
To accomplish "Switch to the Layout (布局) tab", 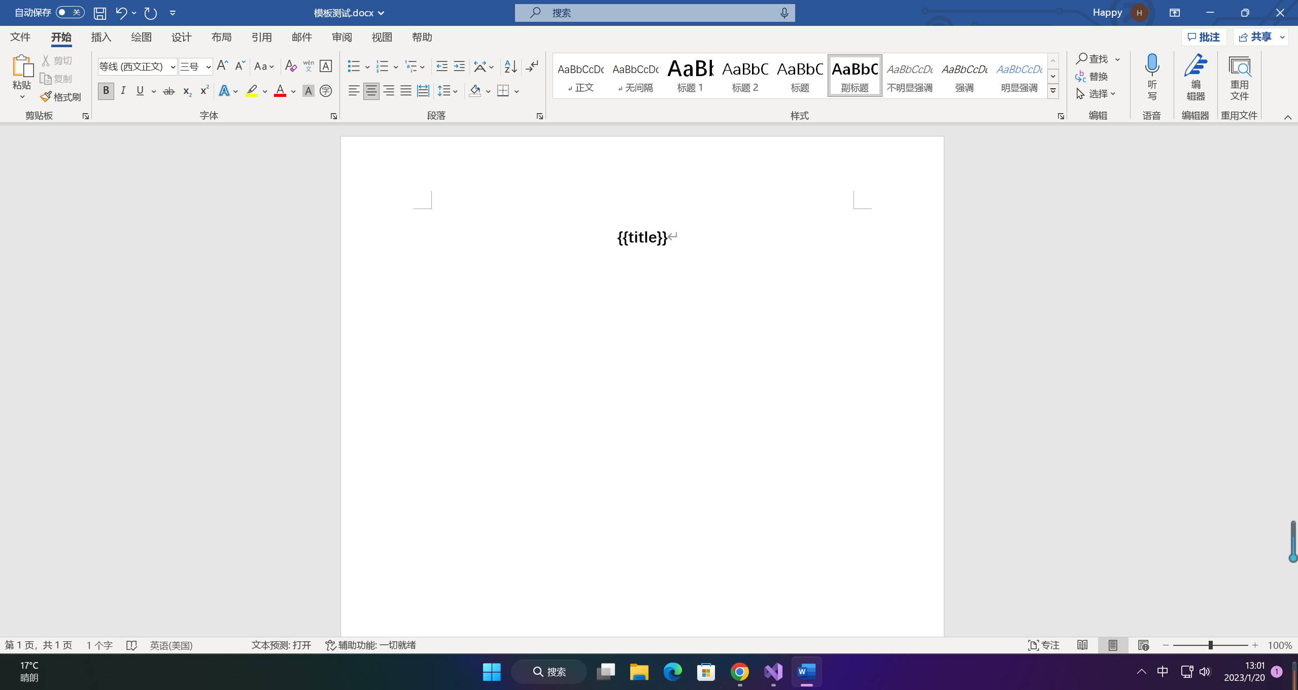I will pos(222,37).
